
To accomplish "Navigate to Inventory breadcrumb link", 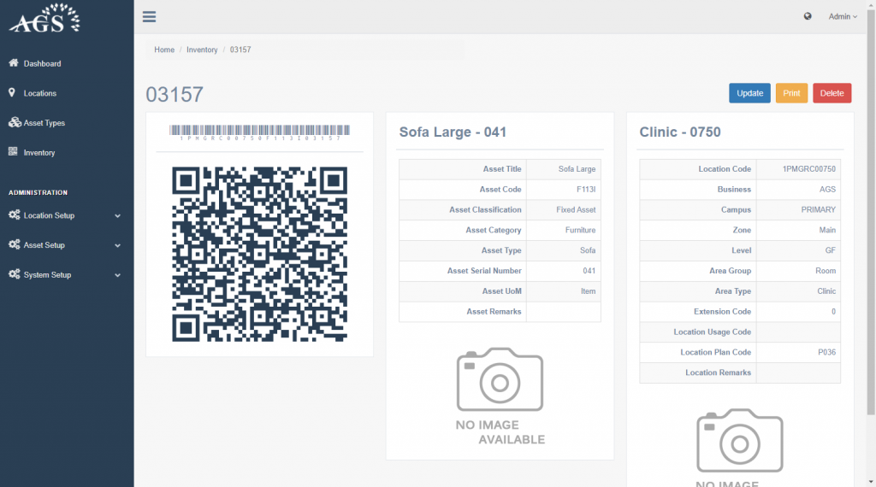I will click(x=202, y=50).
